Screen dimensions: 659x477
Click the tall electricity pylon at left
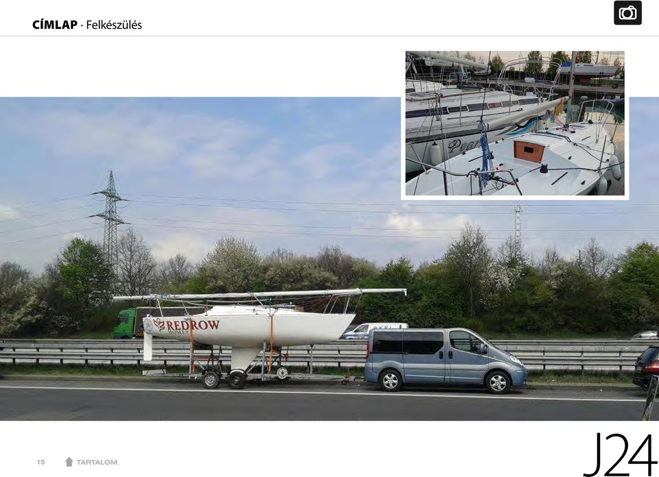click(x=110, y=220)
